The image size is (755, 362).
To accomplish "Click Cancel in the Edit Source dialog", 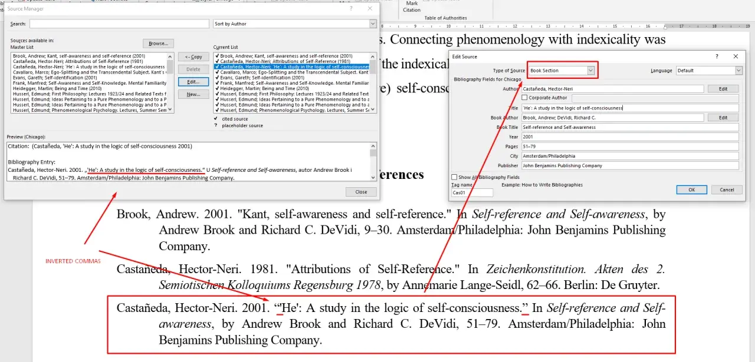I will (727, 190).
